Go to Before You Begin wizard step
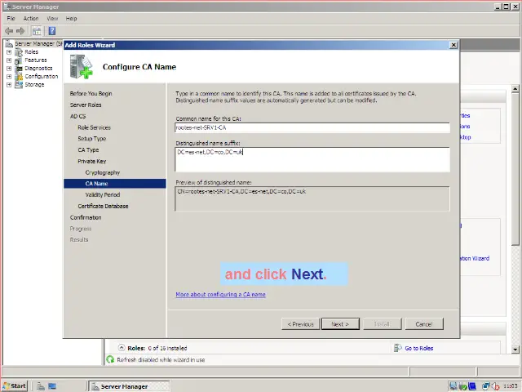Viewport: 522px width, 392px height. [91, 94]
